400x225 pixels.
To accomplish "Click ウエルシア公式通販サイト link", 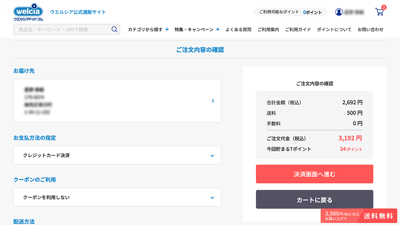I will click(78, 12).
